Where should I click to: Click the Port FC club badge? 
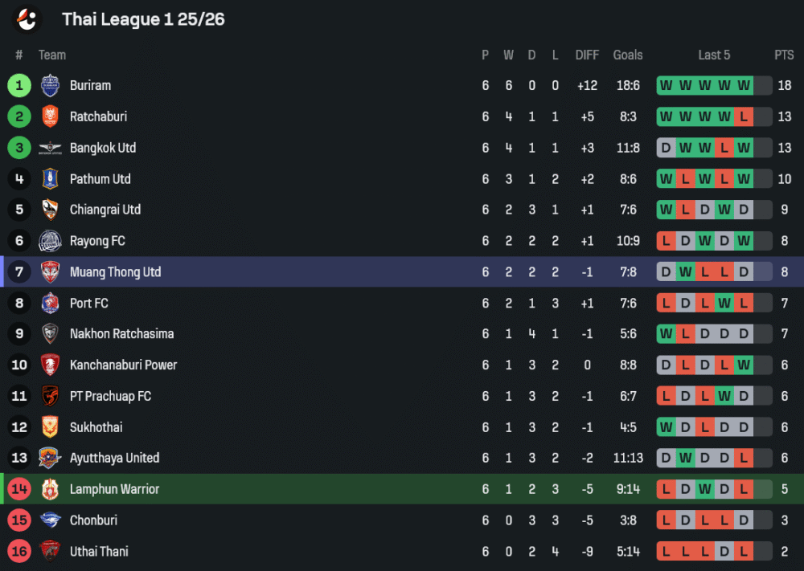click(50, 304)
